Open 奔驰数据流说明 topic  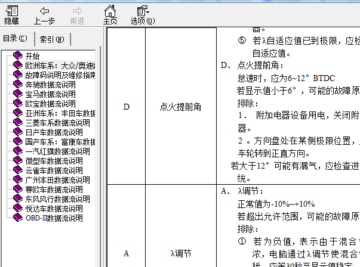[50, 85]
